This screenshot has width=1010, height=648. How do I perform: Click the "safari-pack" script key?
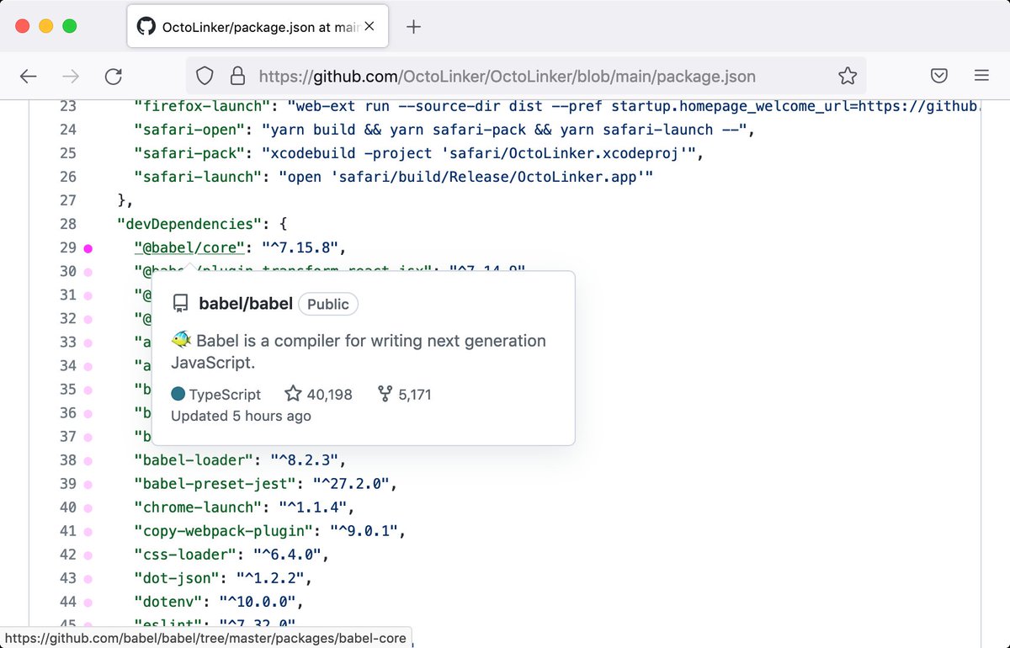pyautogui.click(x=189, y=153)
